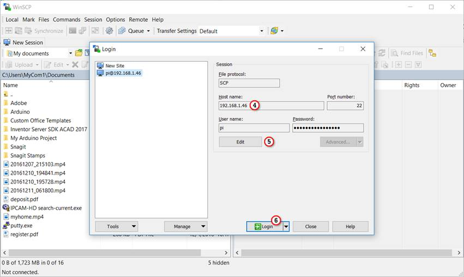Switch to the New Session tab
The height and width of the screenshot is (277, 464).
click(23, 43)
